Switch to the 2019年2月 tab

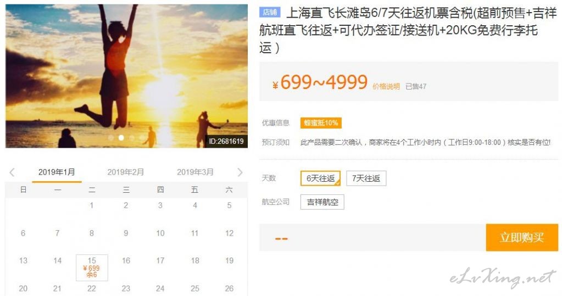125,172
